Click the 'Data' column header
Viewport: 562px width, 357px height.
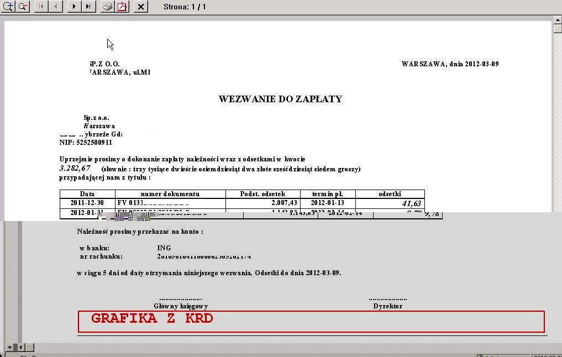87,194
